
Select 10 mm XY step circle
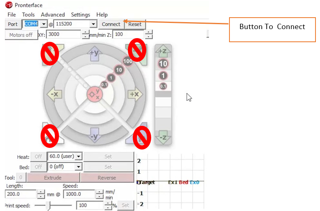(x=119, y=70)
